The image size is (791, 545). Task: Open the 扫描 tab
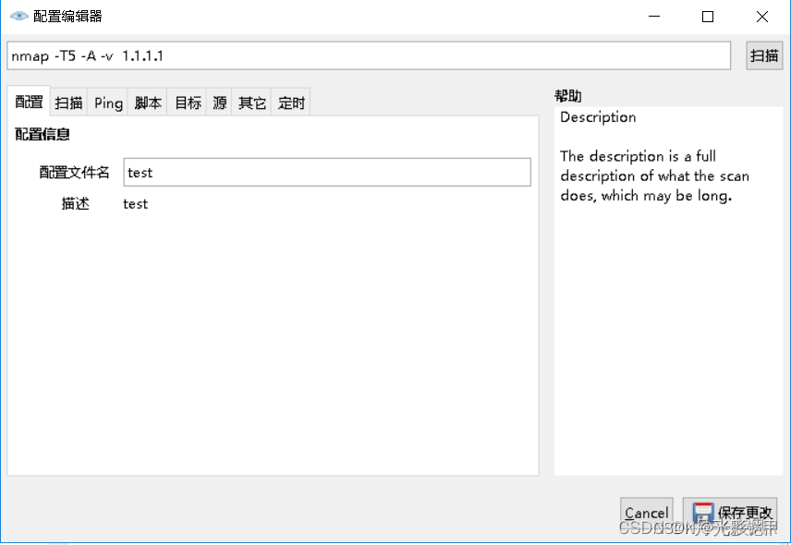tap(68, 103)
